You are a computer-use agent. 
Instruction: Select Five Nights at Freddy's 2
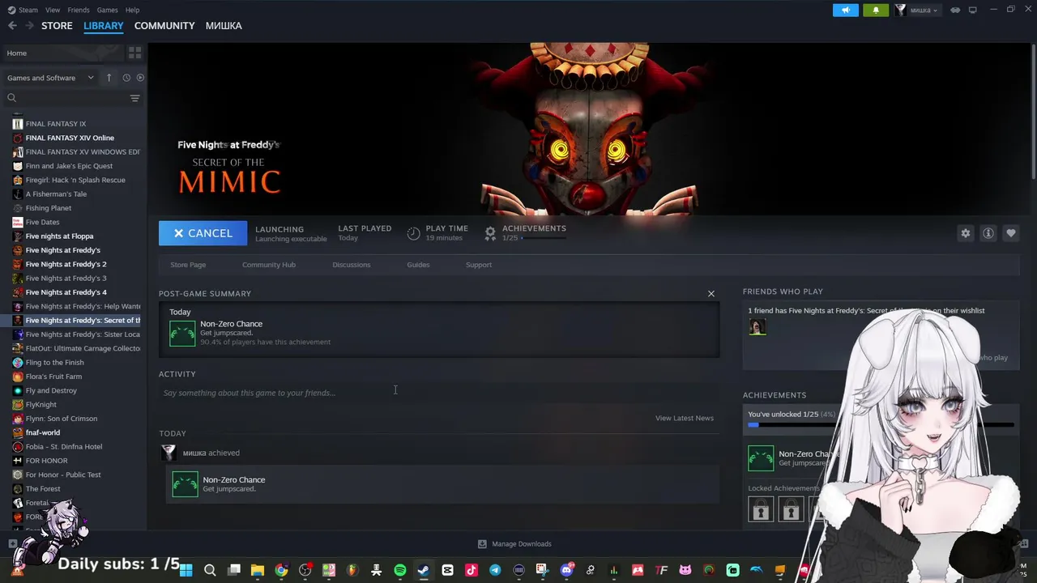[66, 264]
